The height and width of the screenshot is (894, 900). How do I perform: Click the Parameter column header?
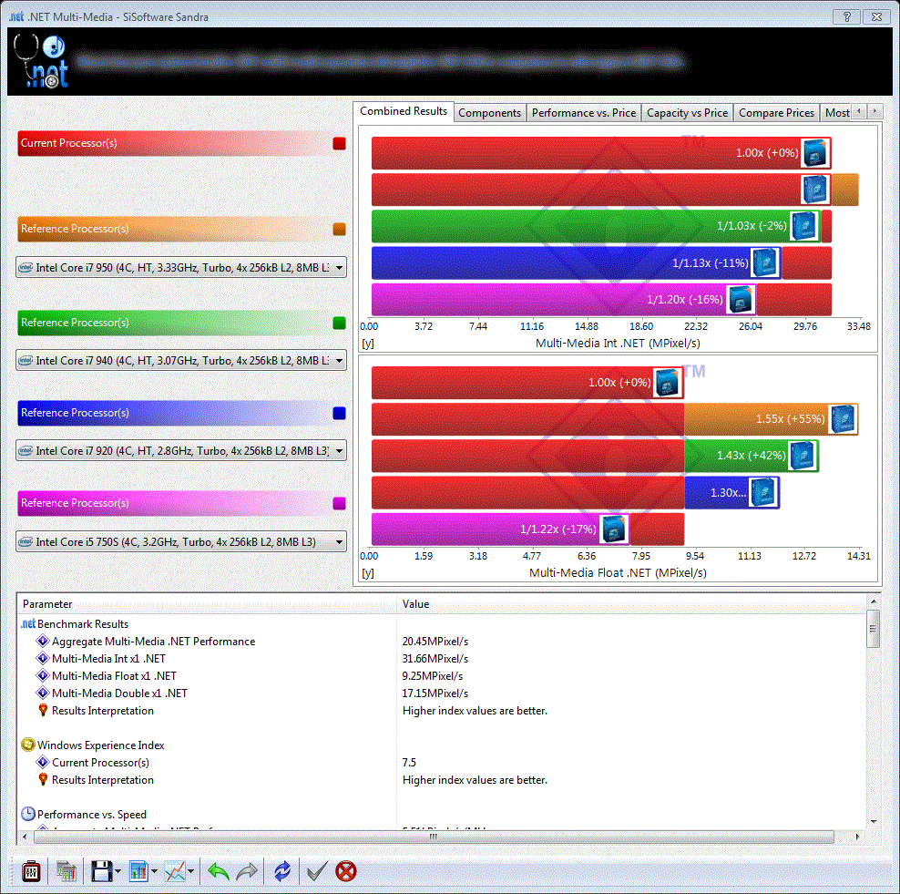[x=207, y=604]
